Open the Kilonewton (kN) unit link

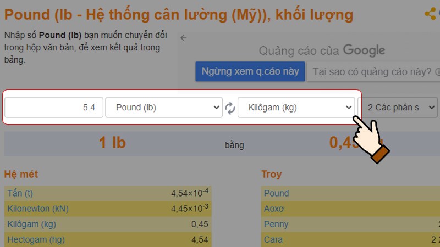tap(38, 209)
